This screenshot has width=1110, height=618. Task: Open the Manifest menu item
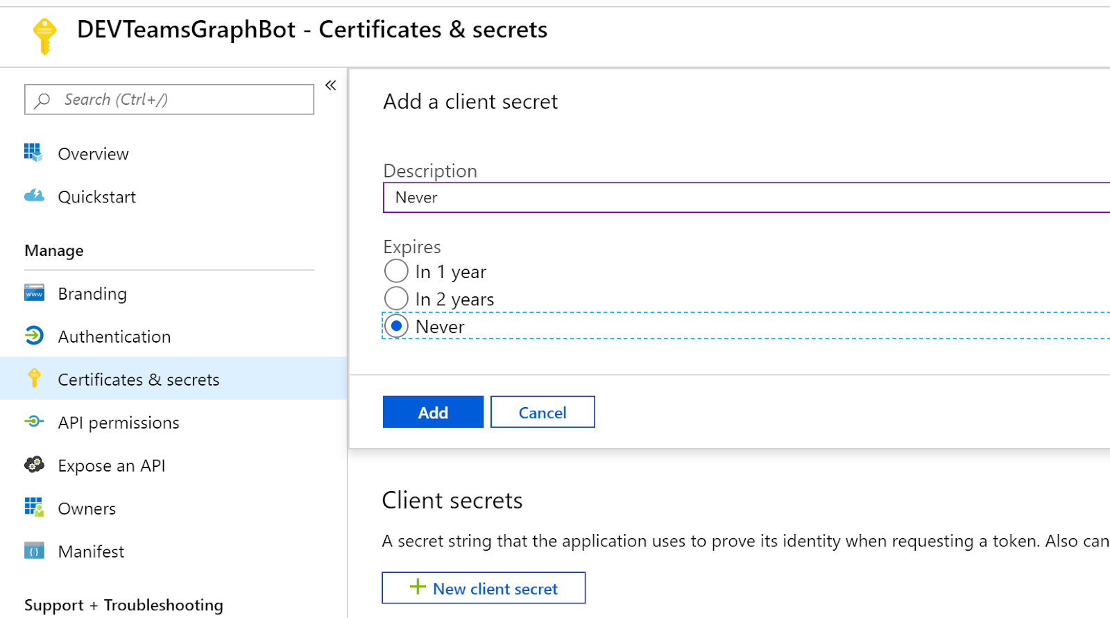(x=173, y=551)
